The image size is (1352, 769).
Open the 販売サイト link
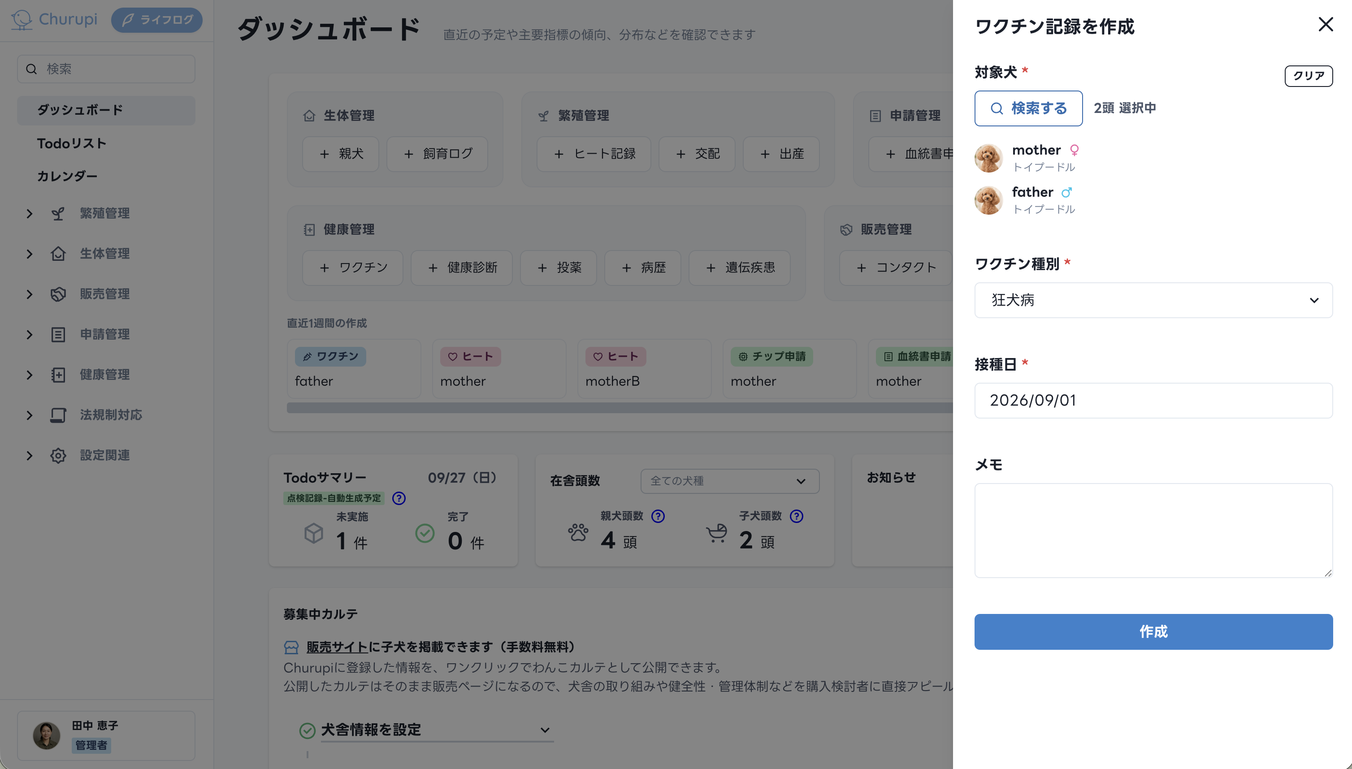(x=337, y=647)
